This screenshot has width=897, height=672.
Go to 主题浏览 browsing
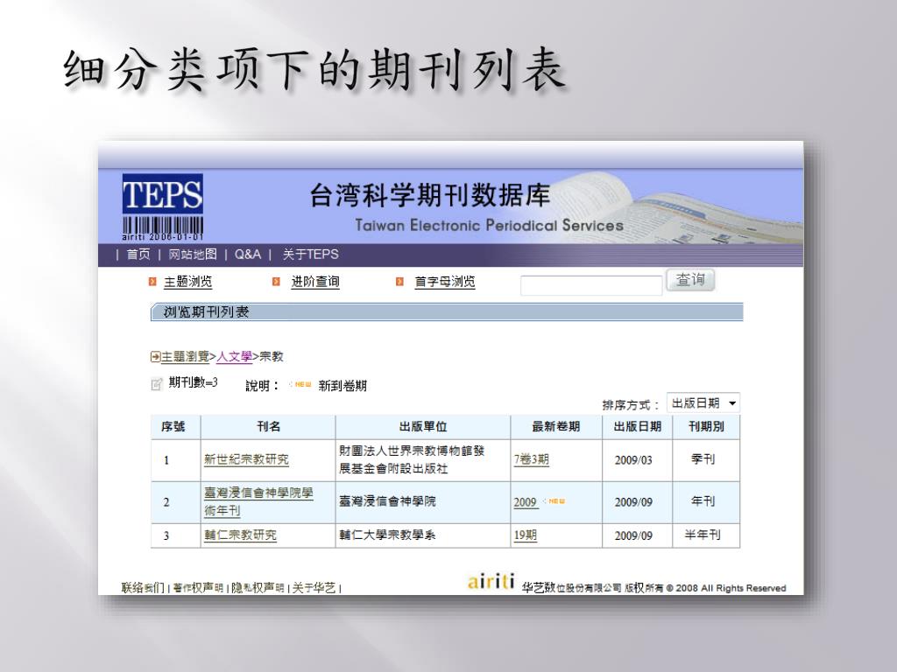(187, 282)
